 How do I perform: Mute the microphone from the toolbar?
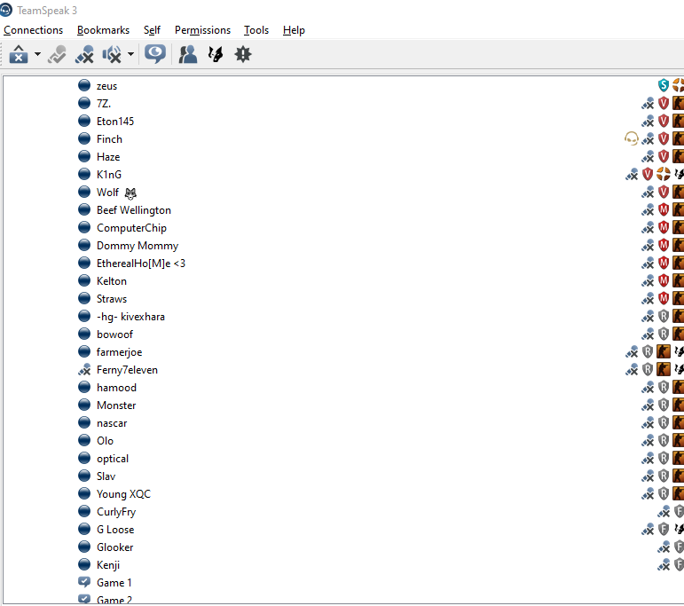[84, 54]
